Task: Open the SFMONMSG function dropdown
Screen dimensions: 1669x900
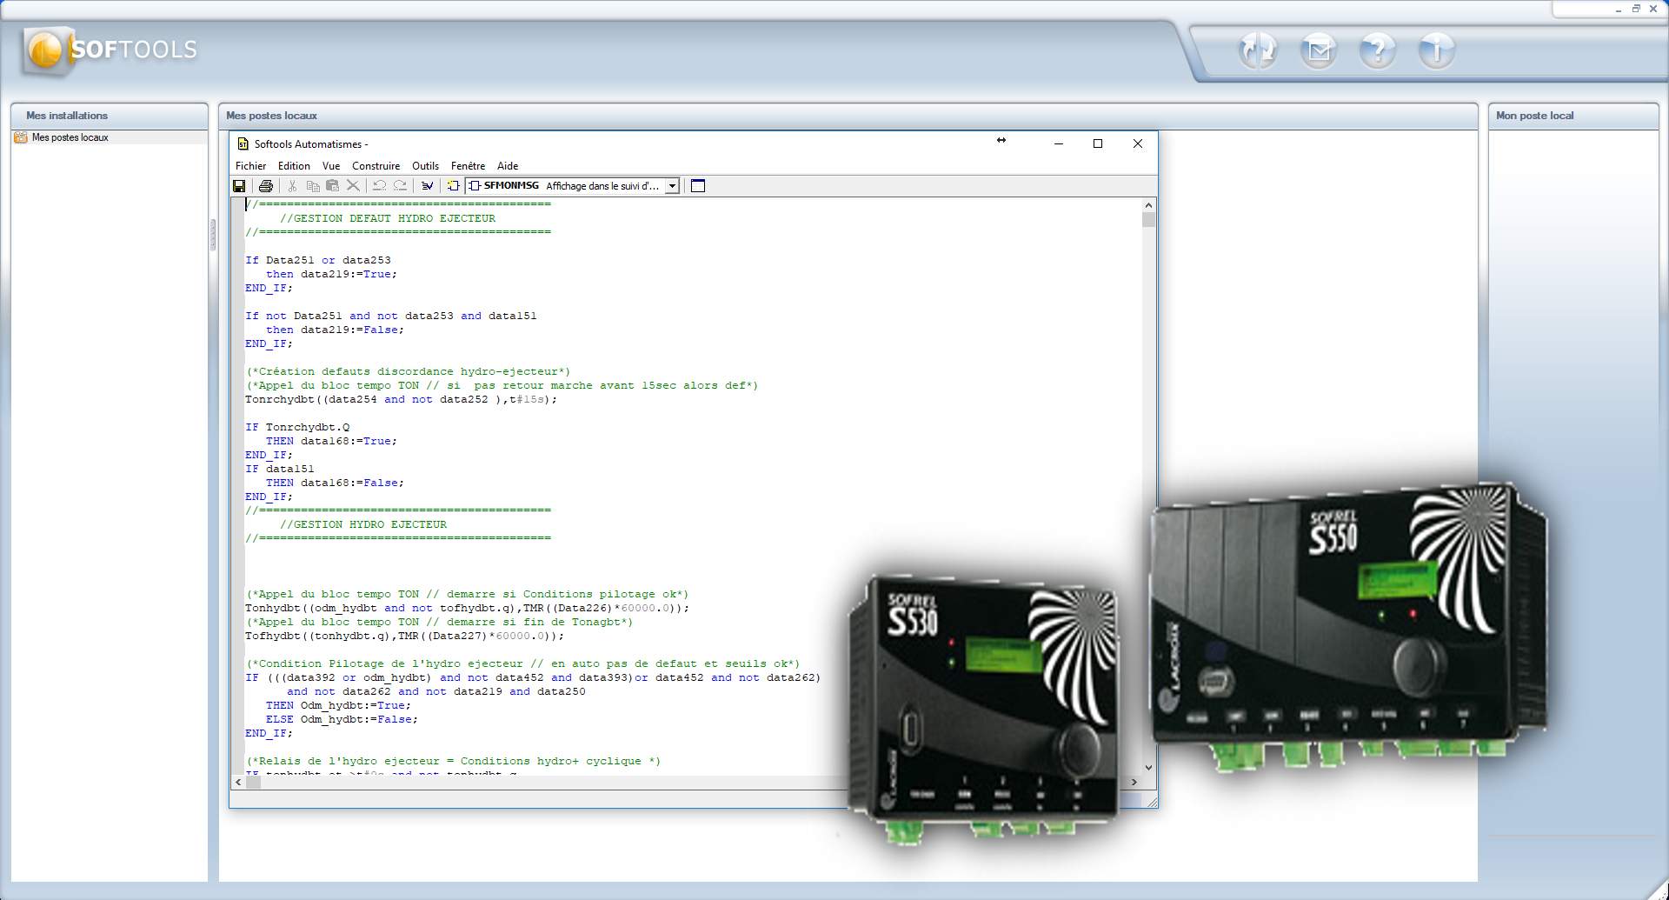Action: pos(672,186)
